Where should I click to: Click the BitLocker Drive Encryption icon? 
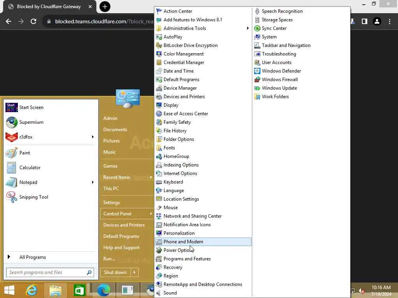click(159, 45)
